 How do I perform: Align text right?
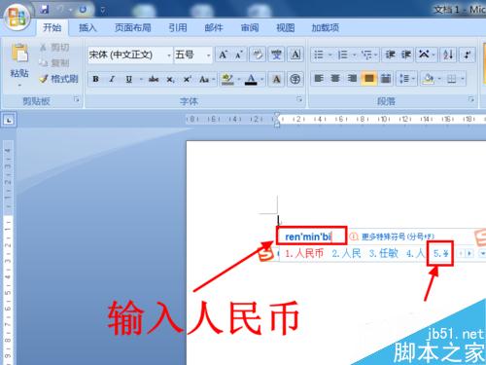point(352,79)
